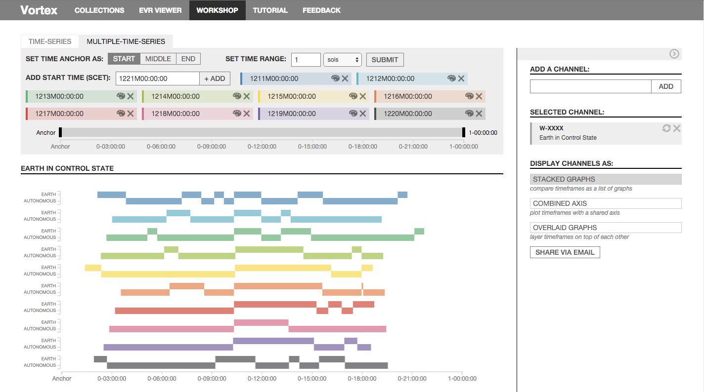The width and height of the screenshot is (704, 392).
Task: Switch to the Time-Series tab
Action: pyautogui.click(x=50, y=41)
